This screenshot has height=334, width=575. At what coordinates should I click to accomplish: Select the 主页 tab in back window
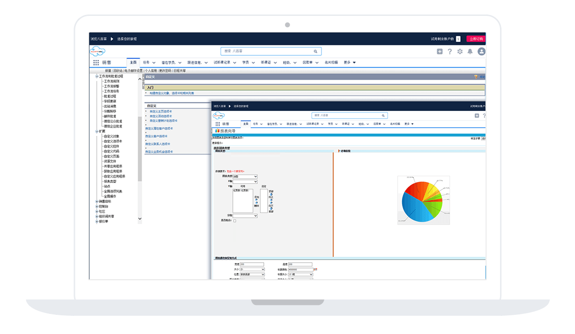coord(133,62)
